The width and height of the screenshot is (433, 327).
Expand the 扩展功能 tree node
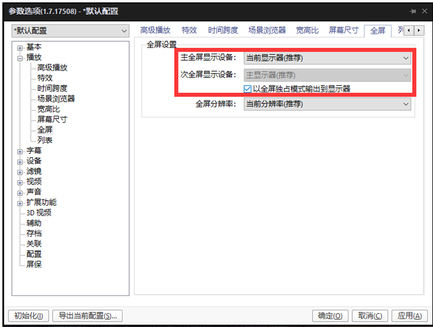click(20, 203)
